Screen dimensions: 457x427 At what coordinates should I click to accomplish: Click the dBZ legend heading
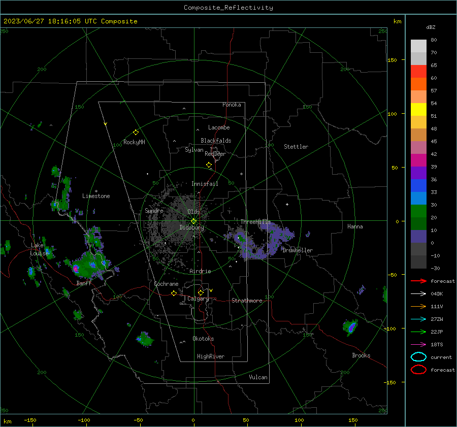[431, 27]
